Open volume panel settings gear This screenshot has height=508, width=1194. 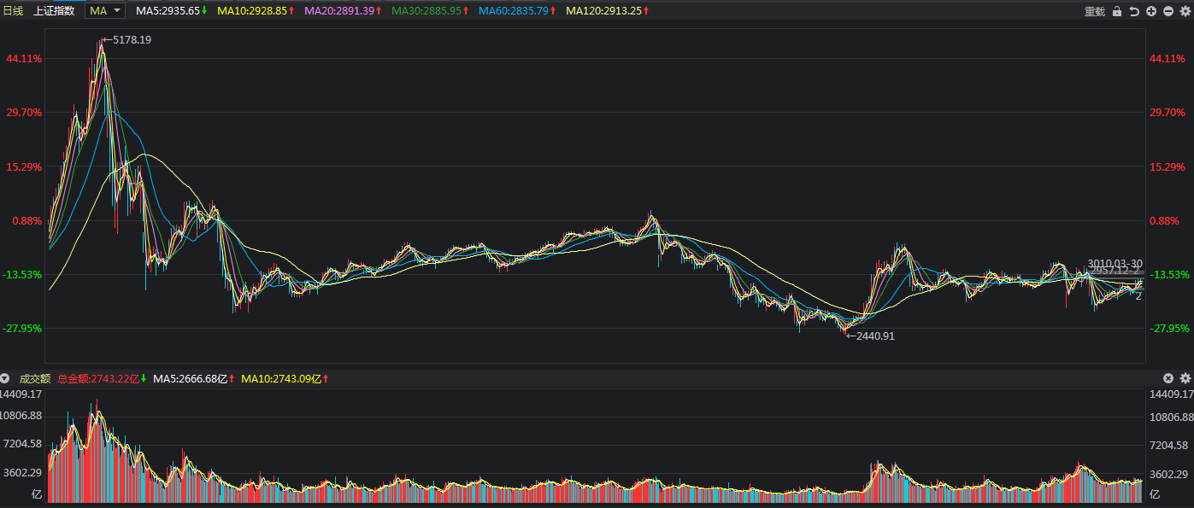(1185, 378)
